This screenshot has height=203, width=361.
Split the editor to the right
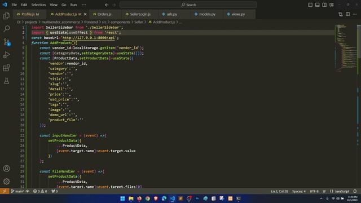click(347, 14)
